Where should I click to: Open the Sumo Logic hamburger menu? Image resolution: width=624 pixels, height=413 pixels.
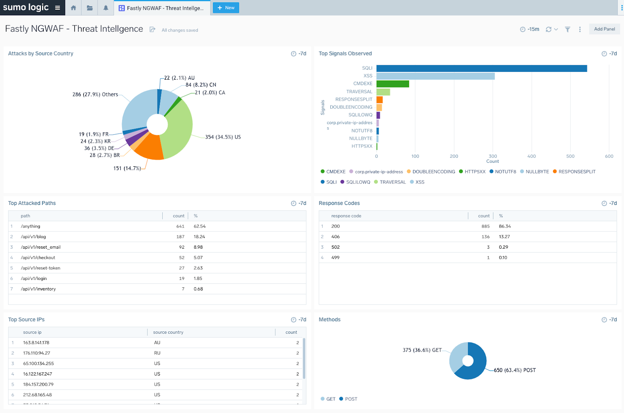coord(57,7)
